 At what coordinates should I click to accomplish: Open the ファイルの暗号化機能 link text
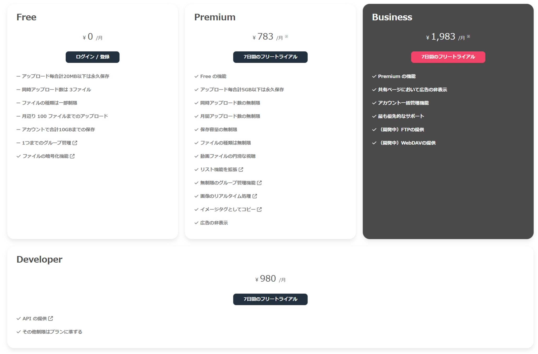(x=45, y=156)
